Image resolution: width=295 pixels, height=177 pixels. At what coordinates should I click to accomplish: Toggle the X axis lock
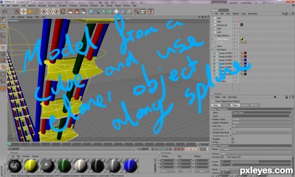pyautogui.click(x=44, y=12)
